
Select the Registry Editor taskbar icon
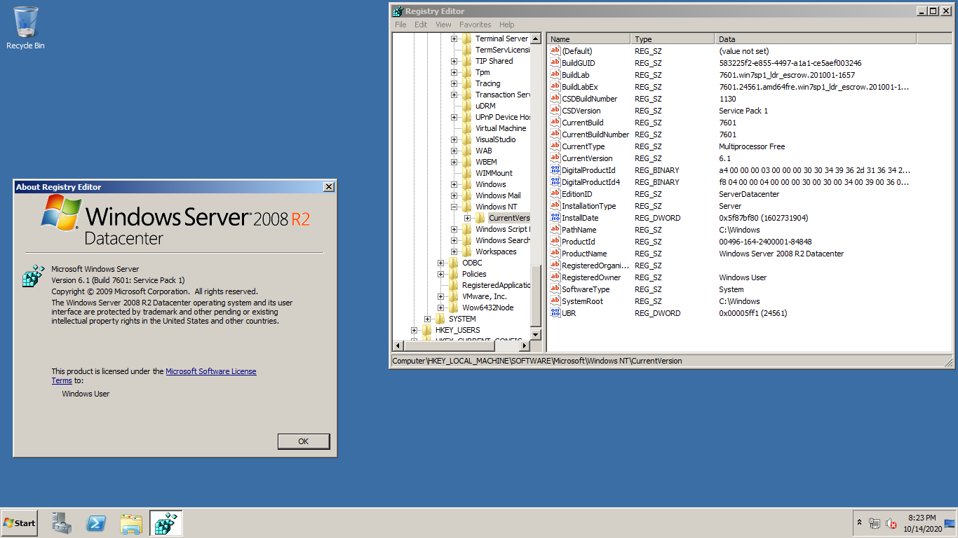pos(166,523)
